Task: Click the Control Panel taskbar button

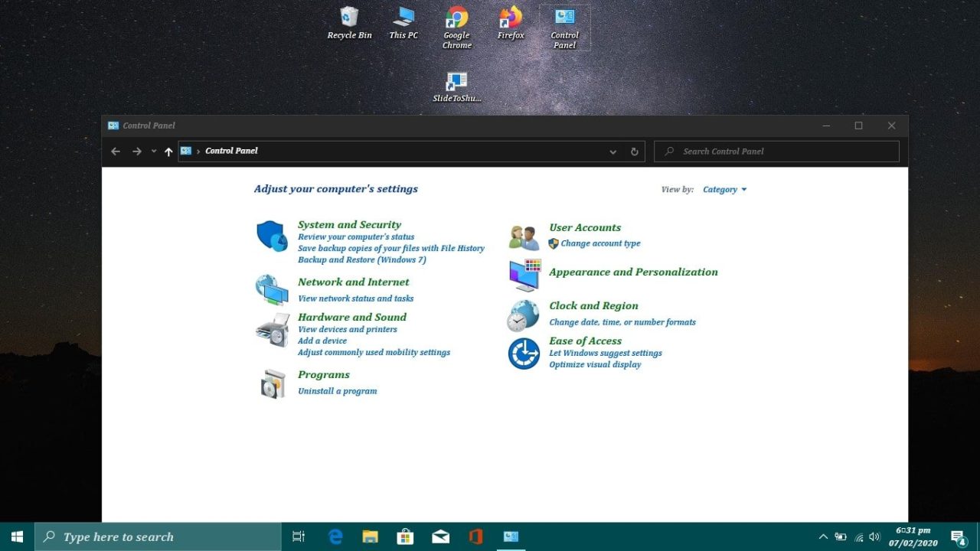Action: click(x=511, y=536)
